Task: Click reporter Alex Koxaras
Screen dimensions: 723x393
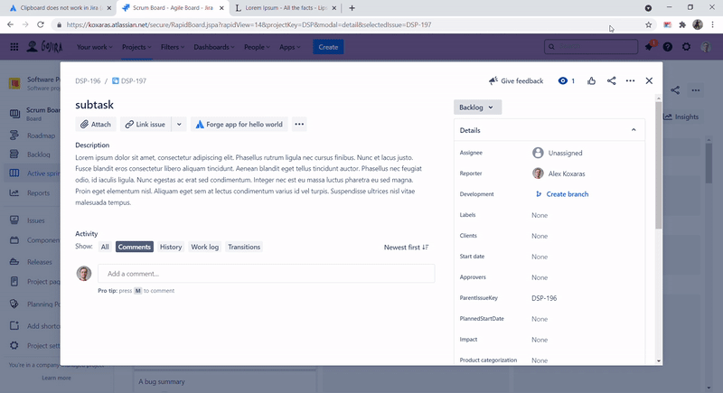Action: [x=559, y=173]
